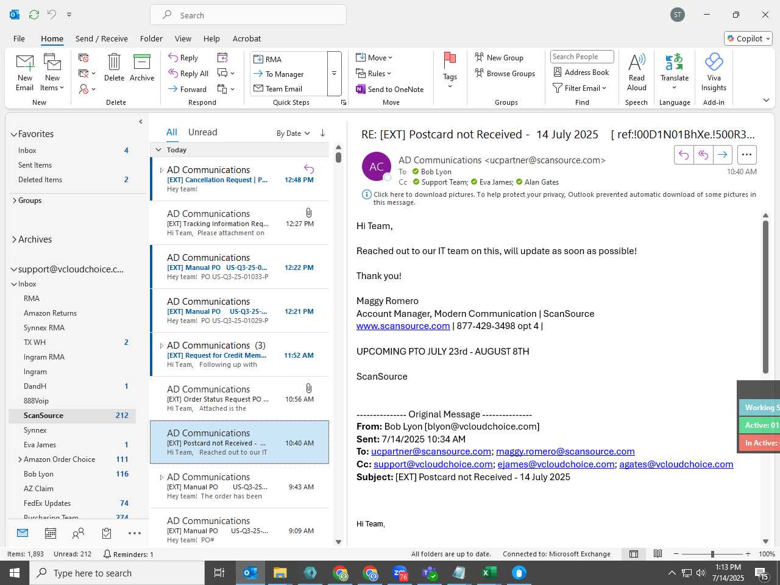Open the New Items button
The image size is (780, 585).
pyautogui.click(x=52, y=73)
